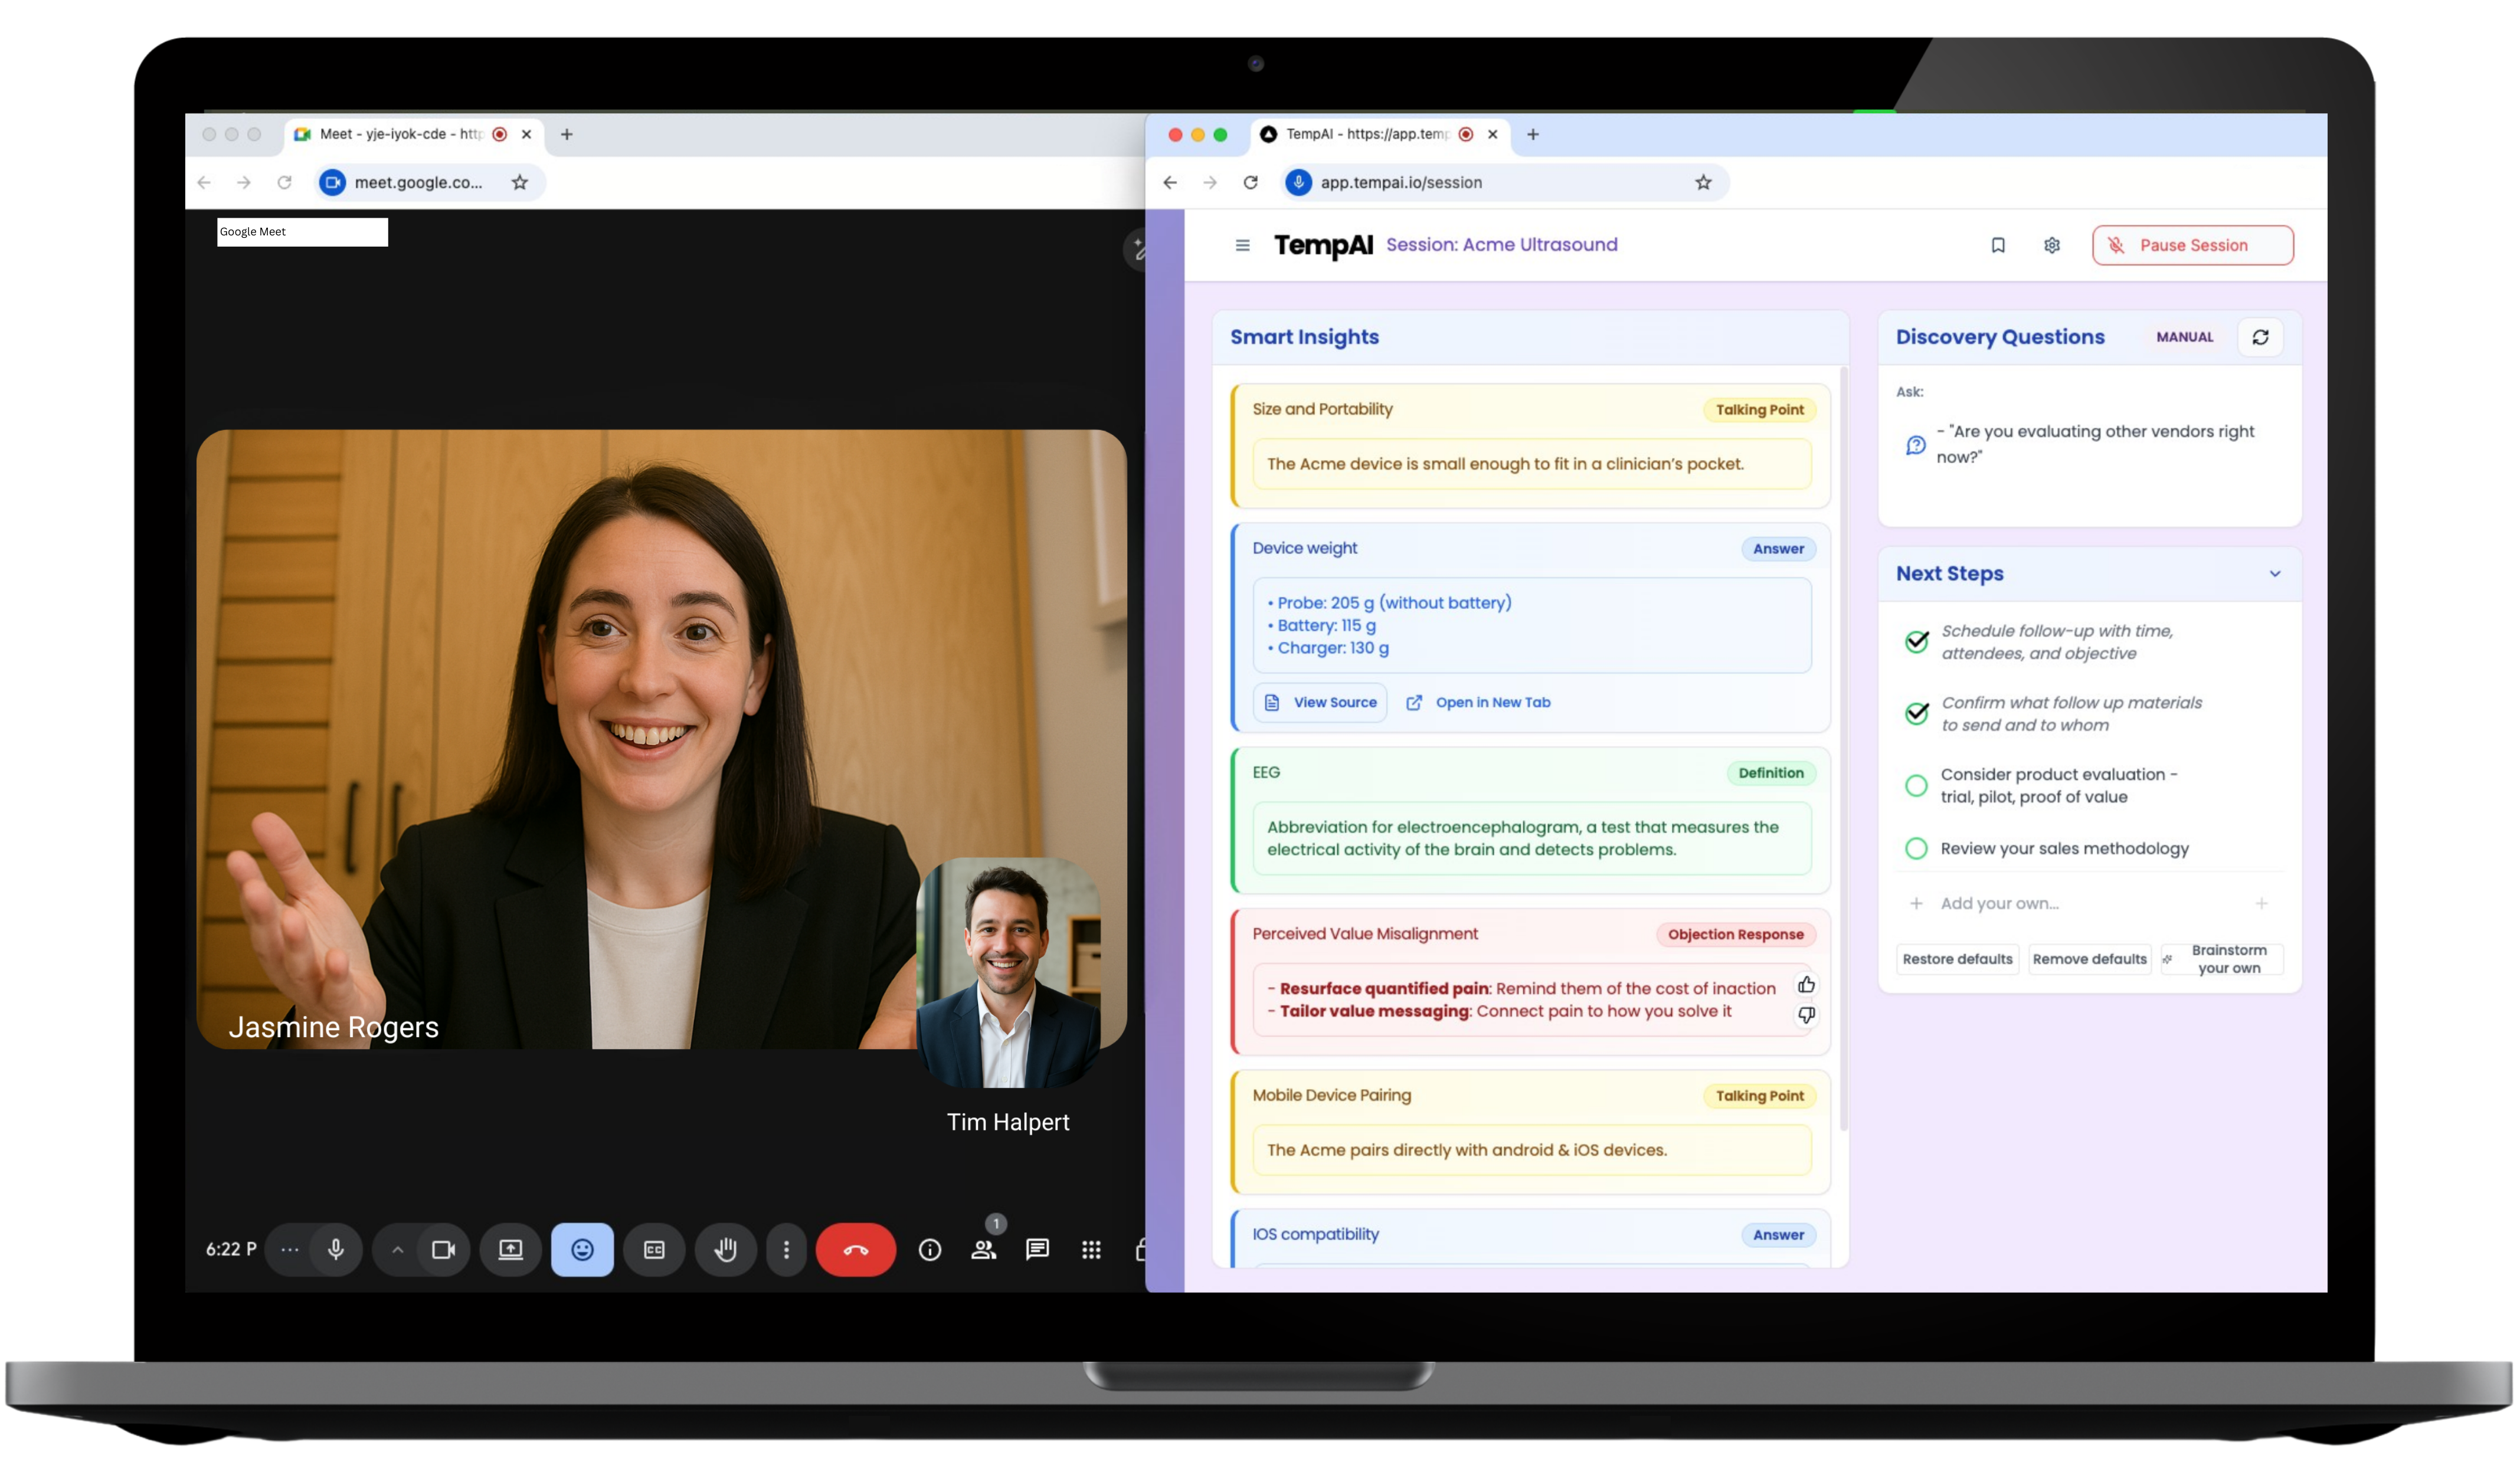Uncheck Schedule follow-up next step
This screenshot has width=2520, height=1475.
1916,642
